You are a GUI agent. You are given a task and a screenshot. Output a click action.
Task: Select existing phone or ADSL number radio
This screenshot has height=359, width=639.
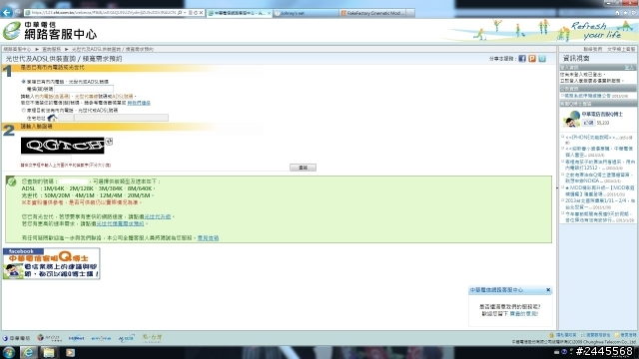(23, 82)
